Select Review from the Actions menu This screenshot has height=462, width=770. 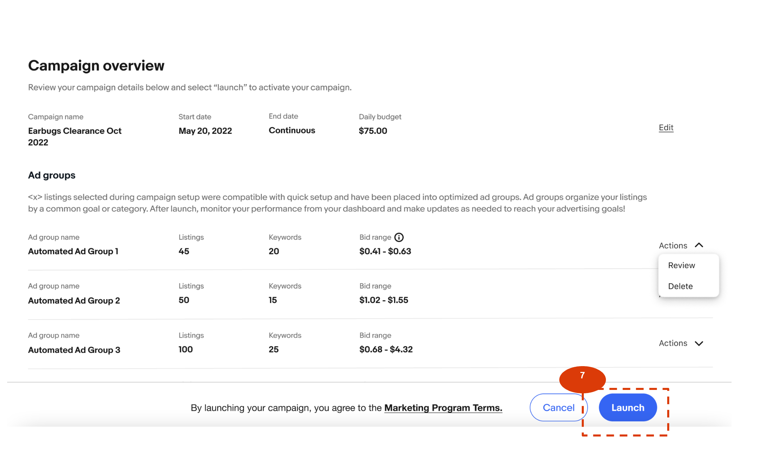[x=681, y=266]
